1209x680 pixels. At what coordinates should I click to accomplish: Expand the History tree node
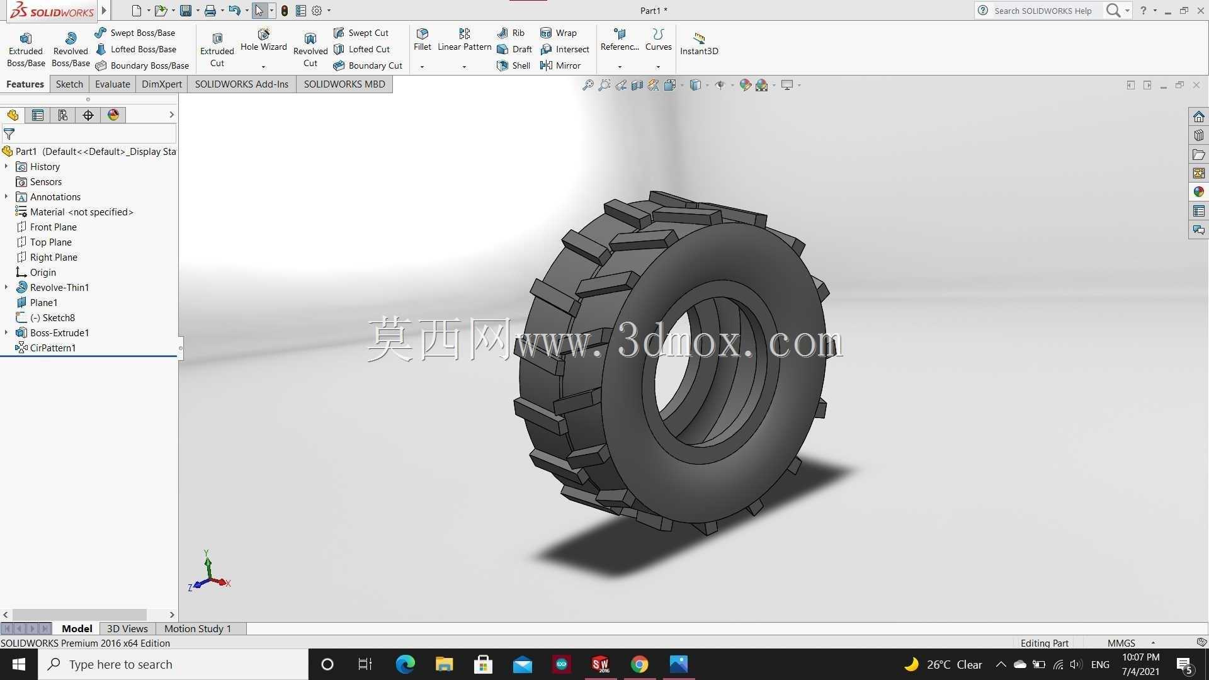[6, 166]
